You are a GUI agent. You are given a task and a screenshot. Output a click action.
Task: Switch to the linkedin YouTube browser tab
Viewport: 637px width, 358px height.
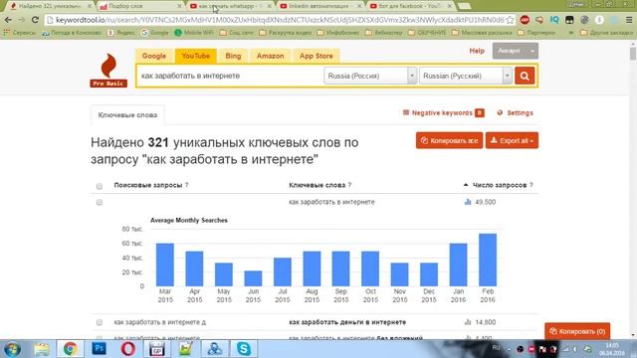(319, 6)
